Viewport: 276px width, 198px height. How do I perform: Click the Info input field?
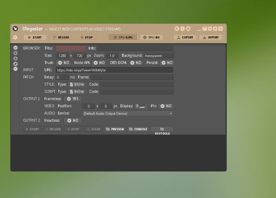tap(135, 48)
